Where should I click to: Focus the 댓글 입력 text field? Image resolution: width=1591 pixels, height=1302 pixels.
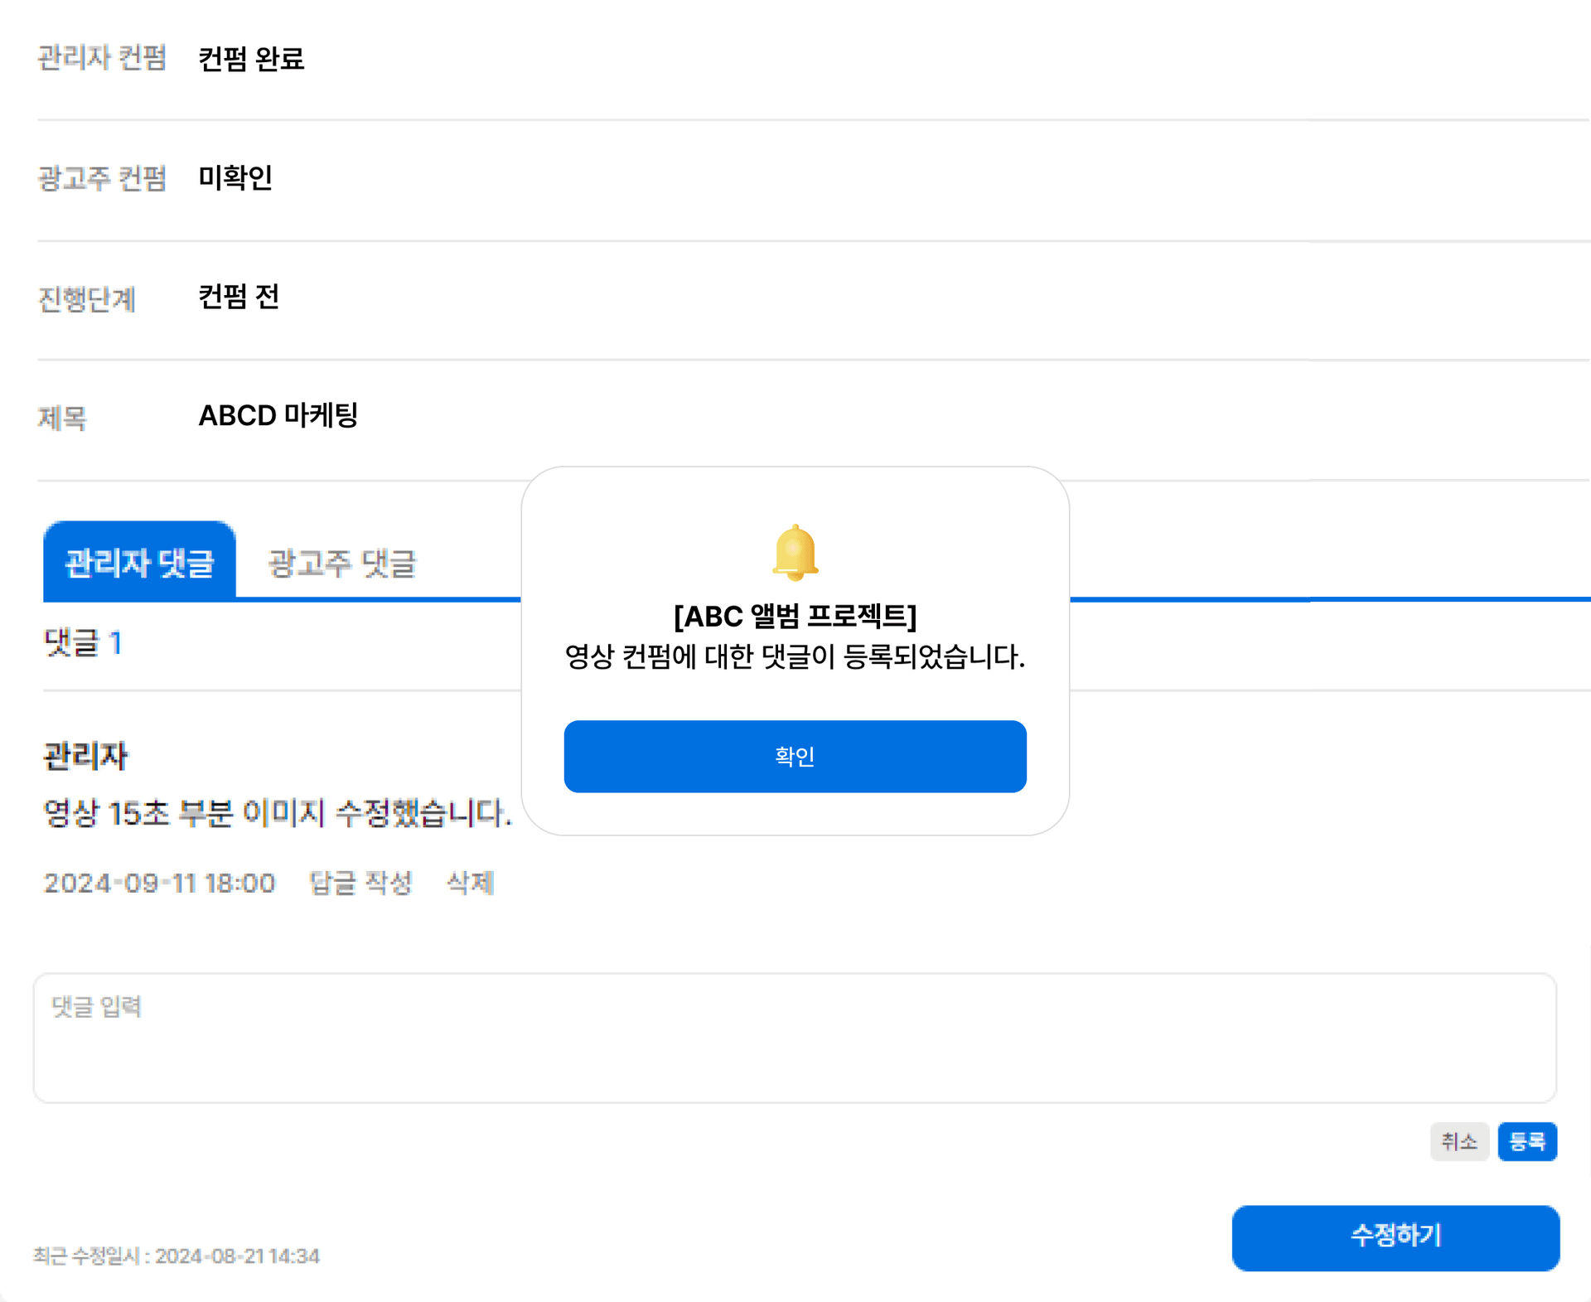tap(794, 1038)
